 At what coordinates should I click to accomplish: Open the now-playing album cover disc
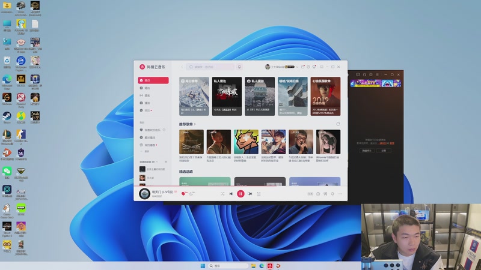pos(144,194)
